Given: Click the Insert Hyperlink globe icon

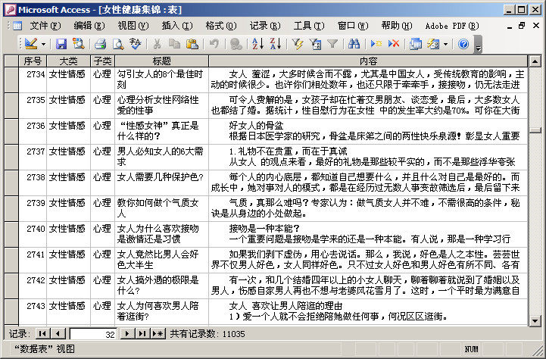Looking at the screenshot, I should [x=236, y=44].
